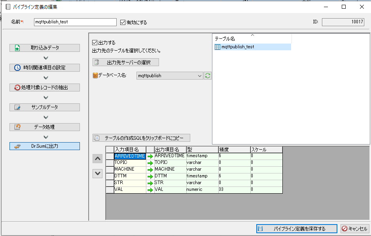
Task: Click the データ処理 step icon
Action: pos(17,127)
